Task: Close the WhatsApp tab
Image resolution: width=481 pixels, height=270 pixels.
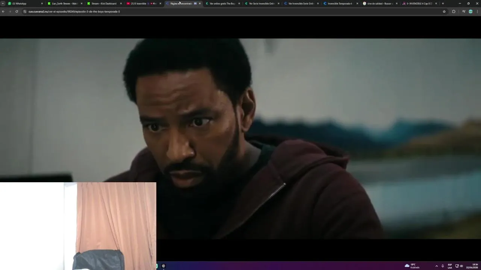Action: pos(42,3)
